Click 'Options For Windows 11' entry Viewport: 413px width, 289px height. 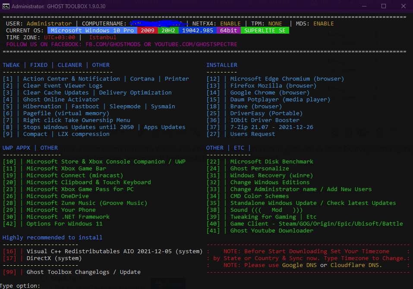65,223
